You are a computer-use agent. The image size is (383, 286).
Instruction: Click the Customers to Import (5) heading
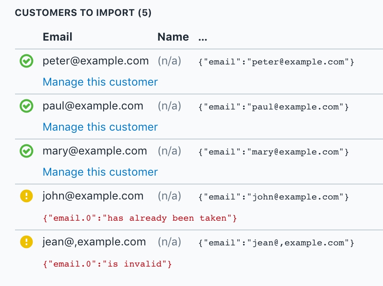83,13
